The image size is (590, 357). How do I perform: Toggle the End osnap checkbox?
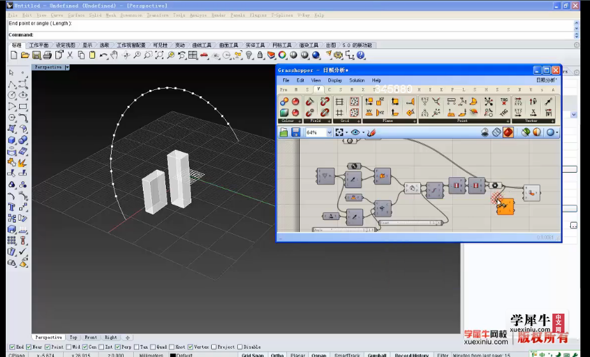tap(12, 347)
